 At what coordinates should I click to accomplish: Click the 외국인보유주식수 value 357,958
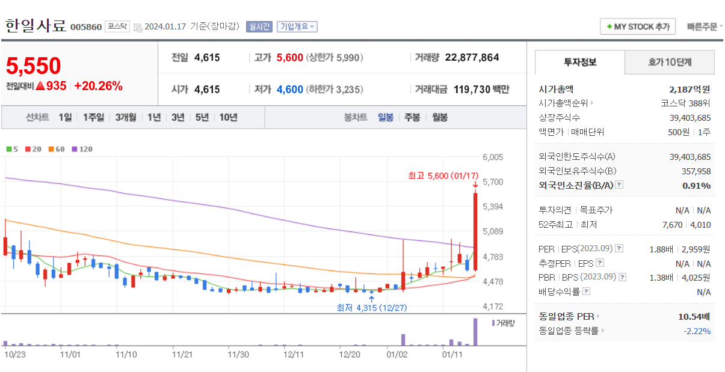(x=695, y=171)
